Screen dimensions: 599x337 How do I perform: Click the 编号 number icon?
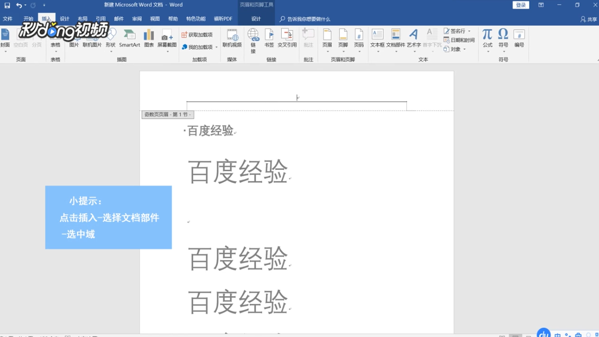[x=519, y=38]
